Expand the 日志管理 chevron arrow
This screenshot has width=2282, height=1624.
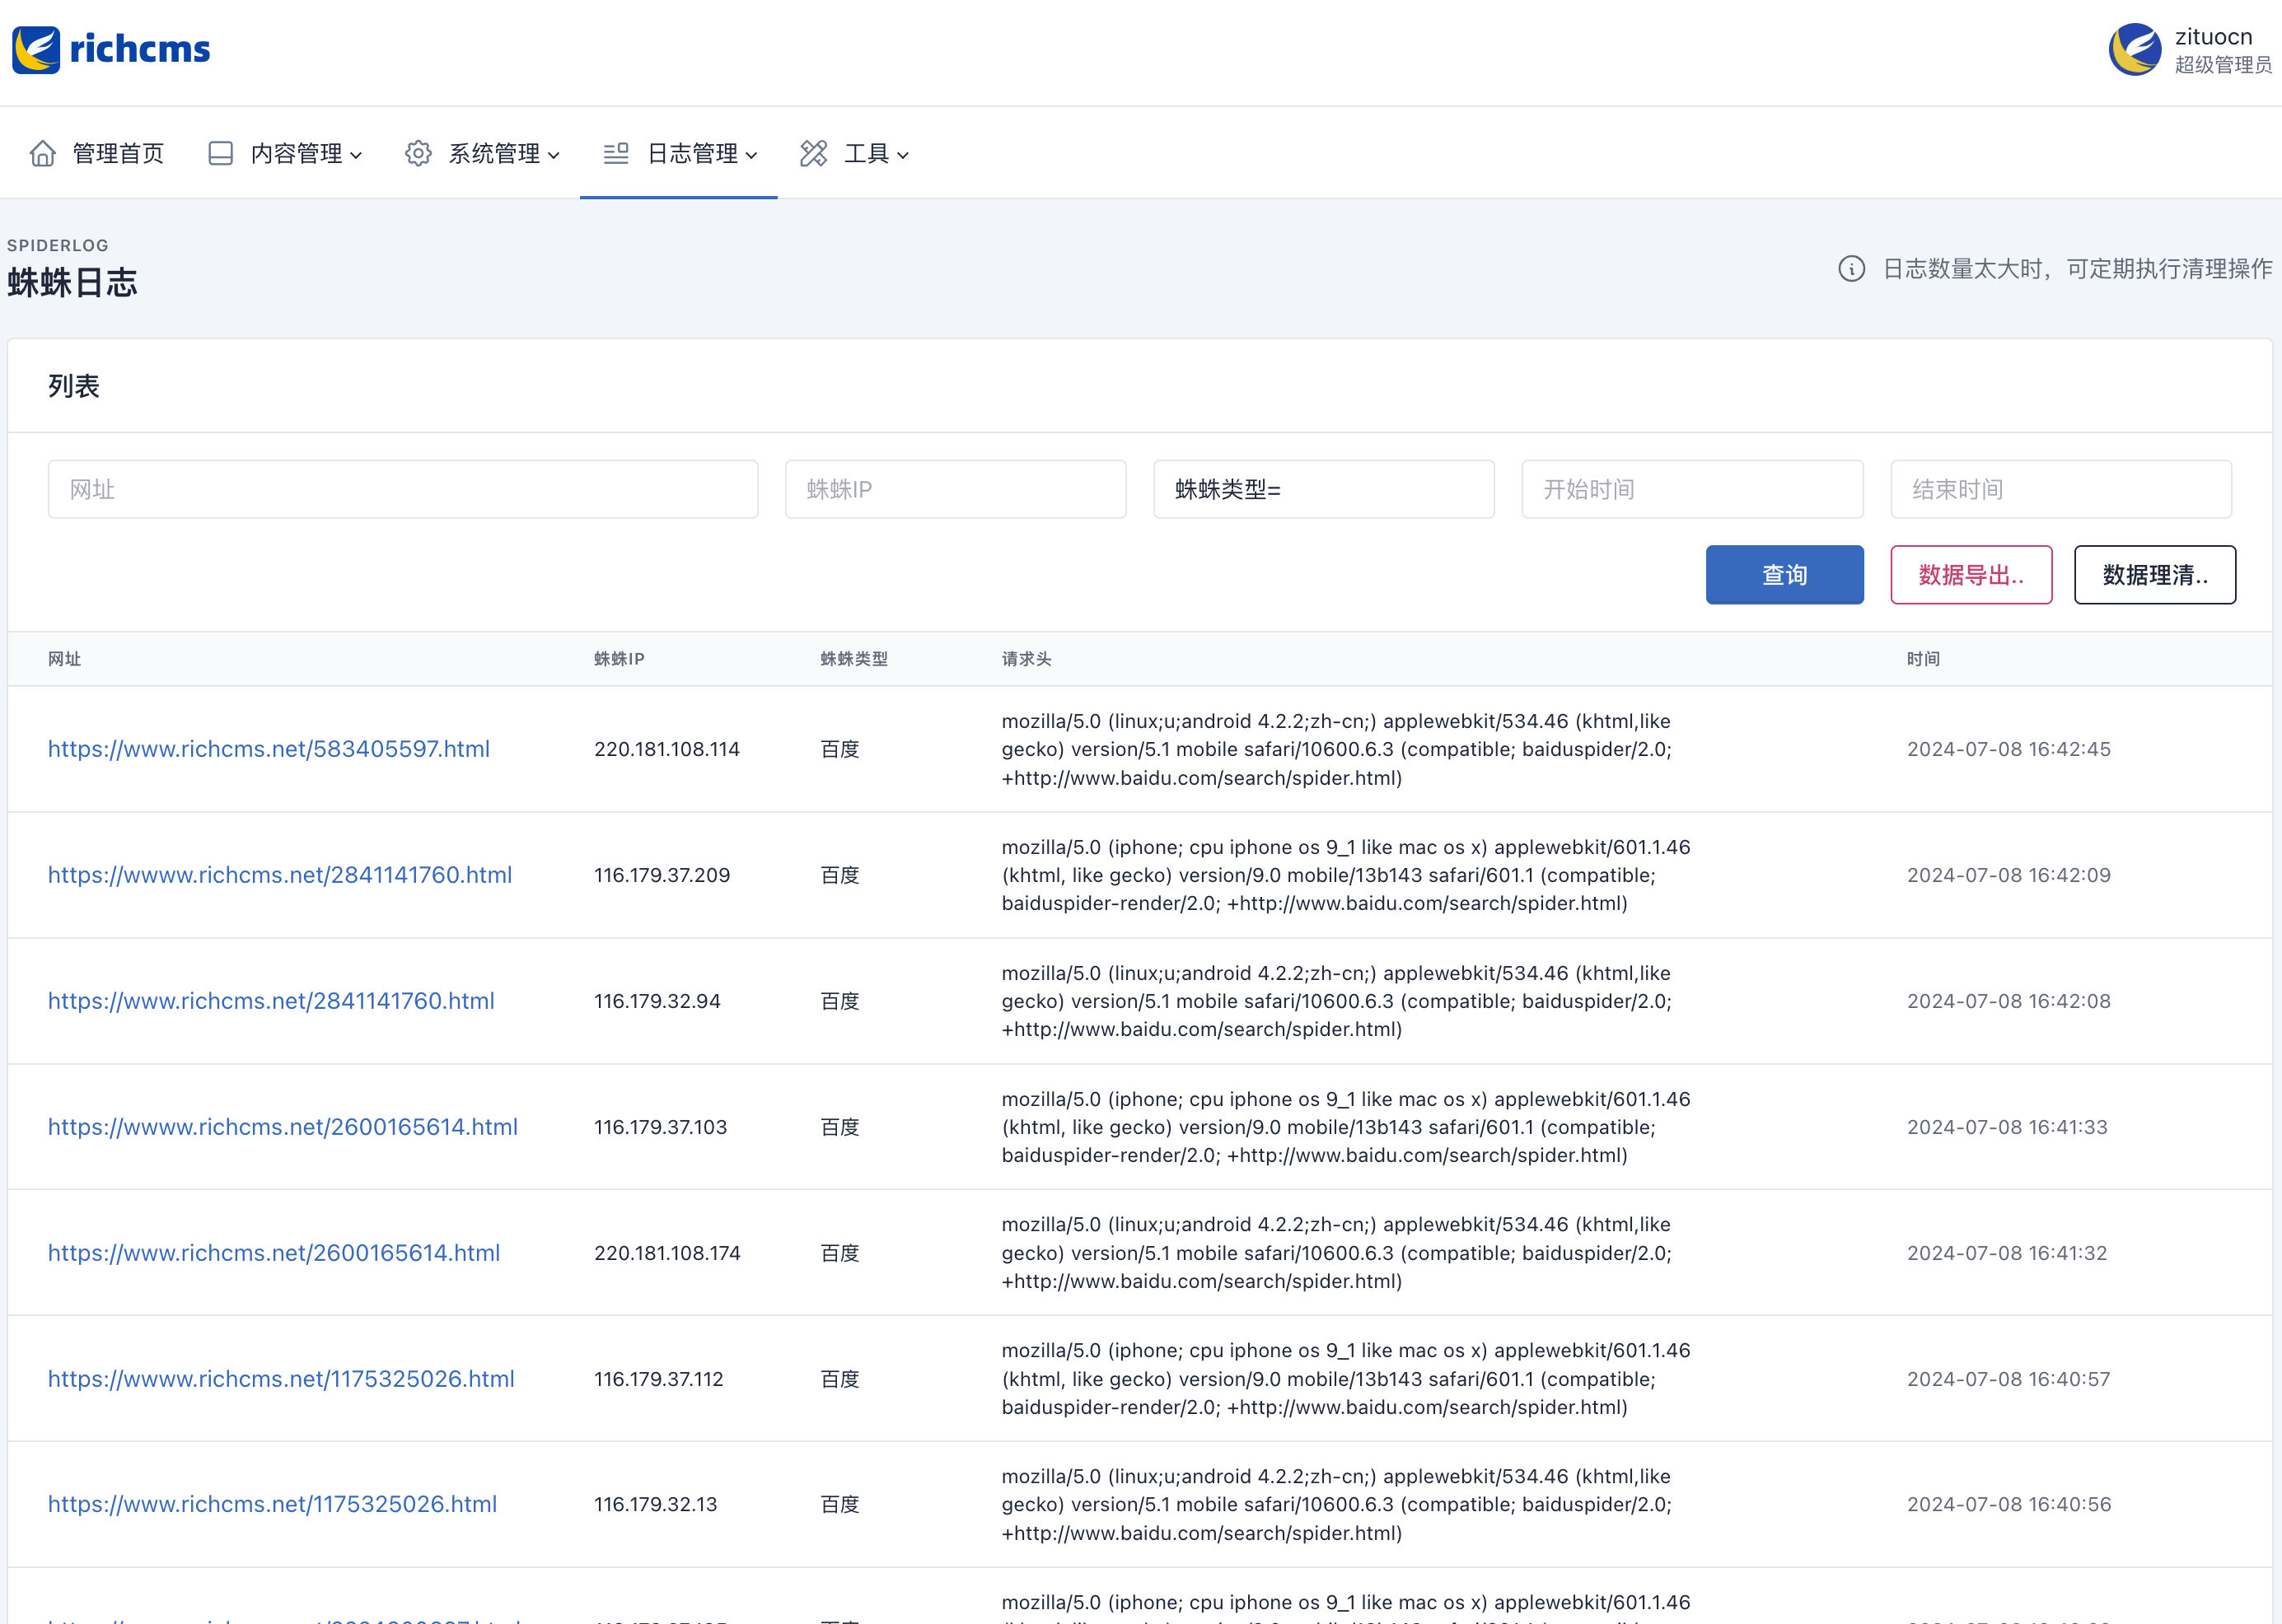(752, 155)
